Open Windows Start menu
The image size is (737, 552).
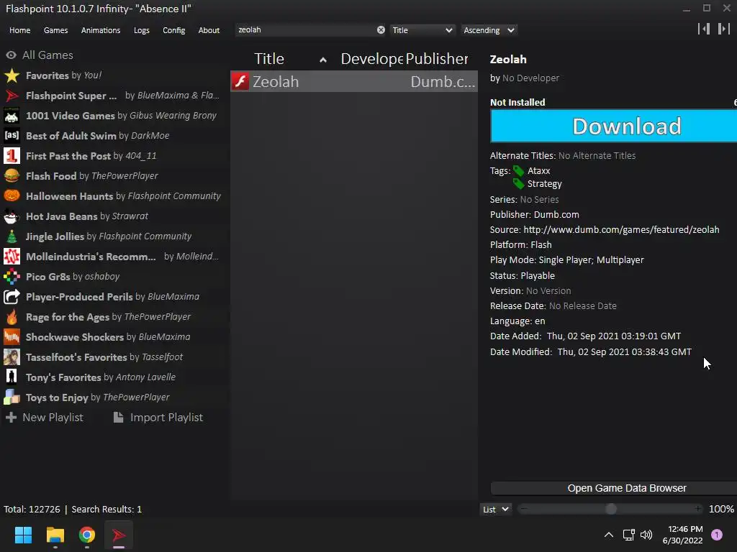tap(23, 535)
